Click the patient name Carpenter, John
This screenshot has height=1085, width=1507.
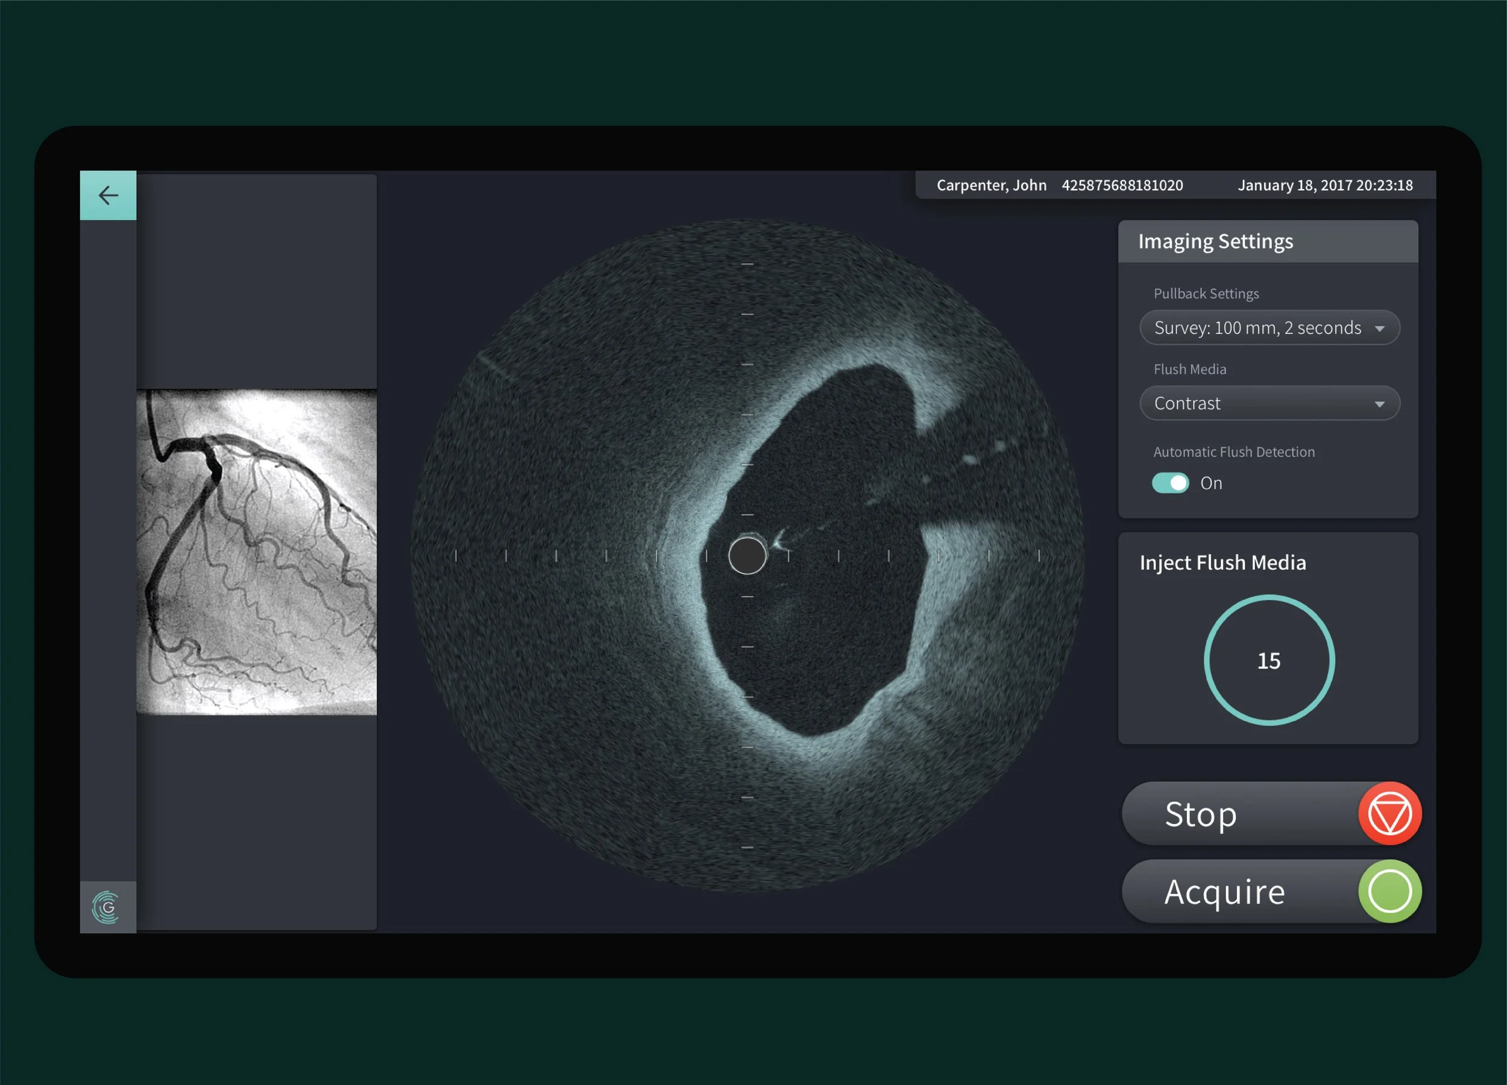coord(991,186)
